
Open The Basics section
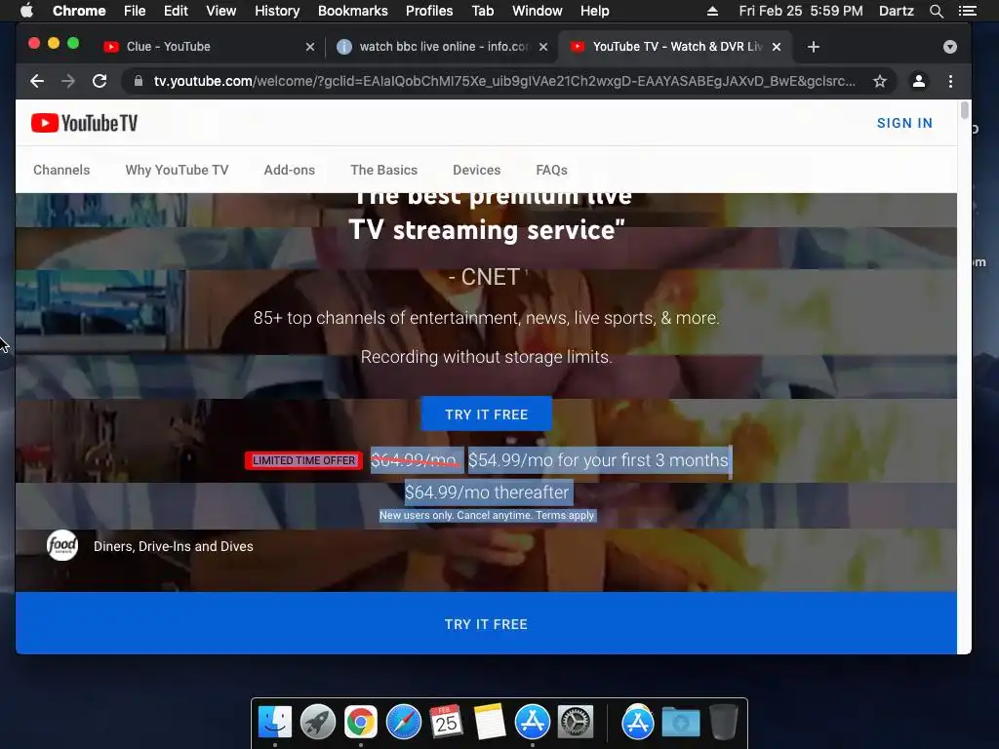point(383,170)
